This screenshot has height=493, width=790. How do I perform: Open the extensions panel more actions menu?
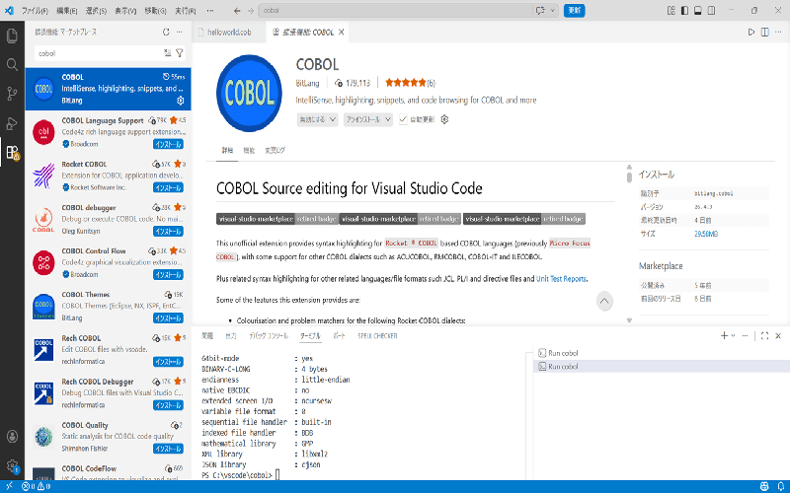[180, 32]
